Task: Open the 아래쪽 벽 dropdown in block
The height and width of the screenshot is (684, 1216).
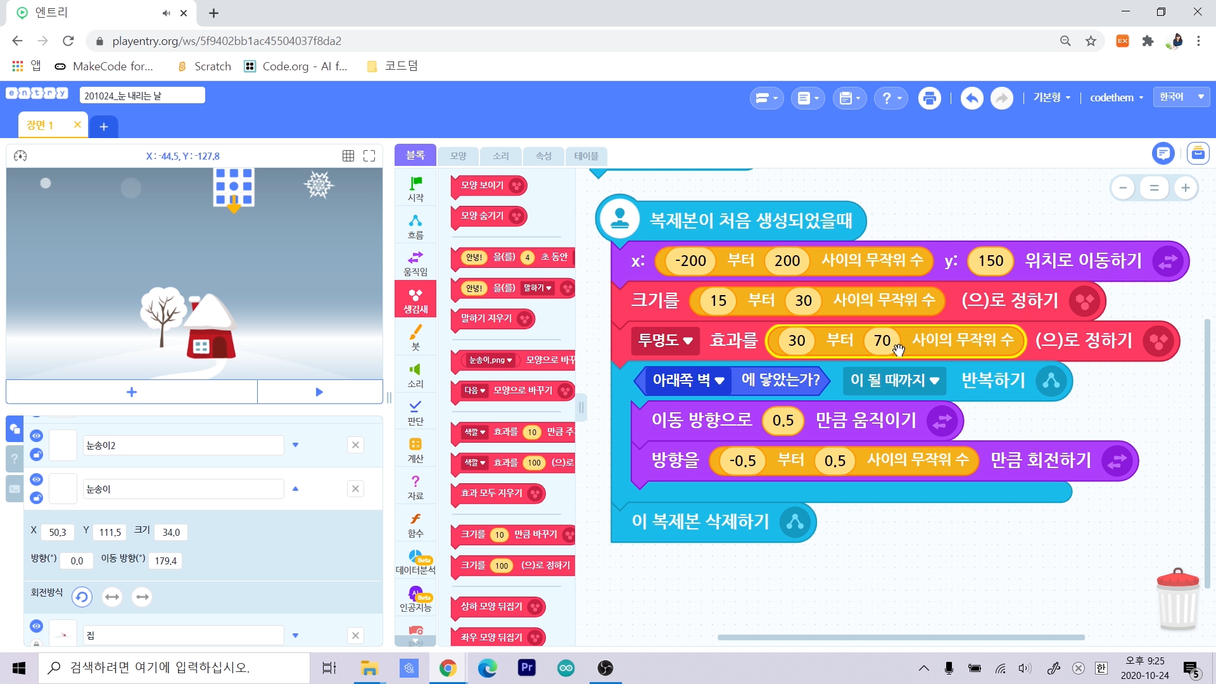Action: point(688,381)
